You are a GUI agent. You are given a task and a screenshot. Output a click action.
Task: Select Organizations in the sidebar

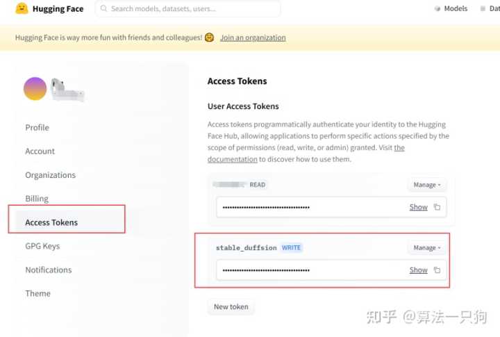coord(50,175)
